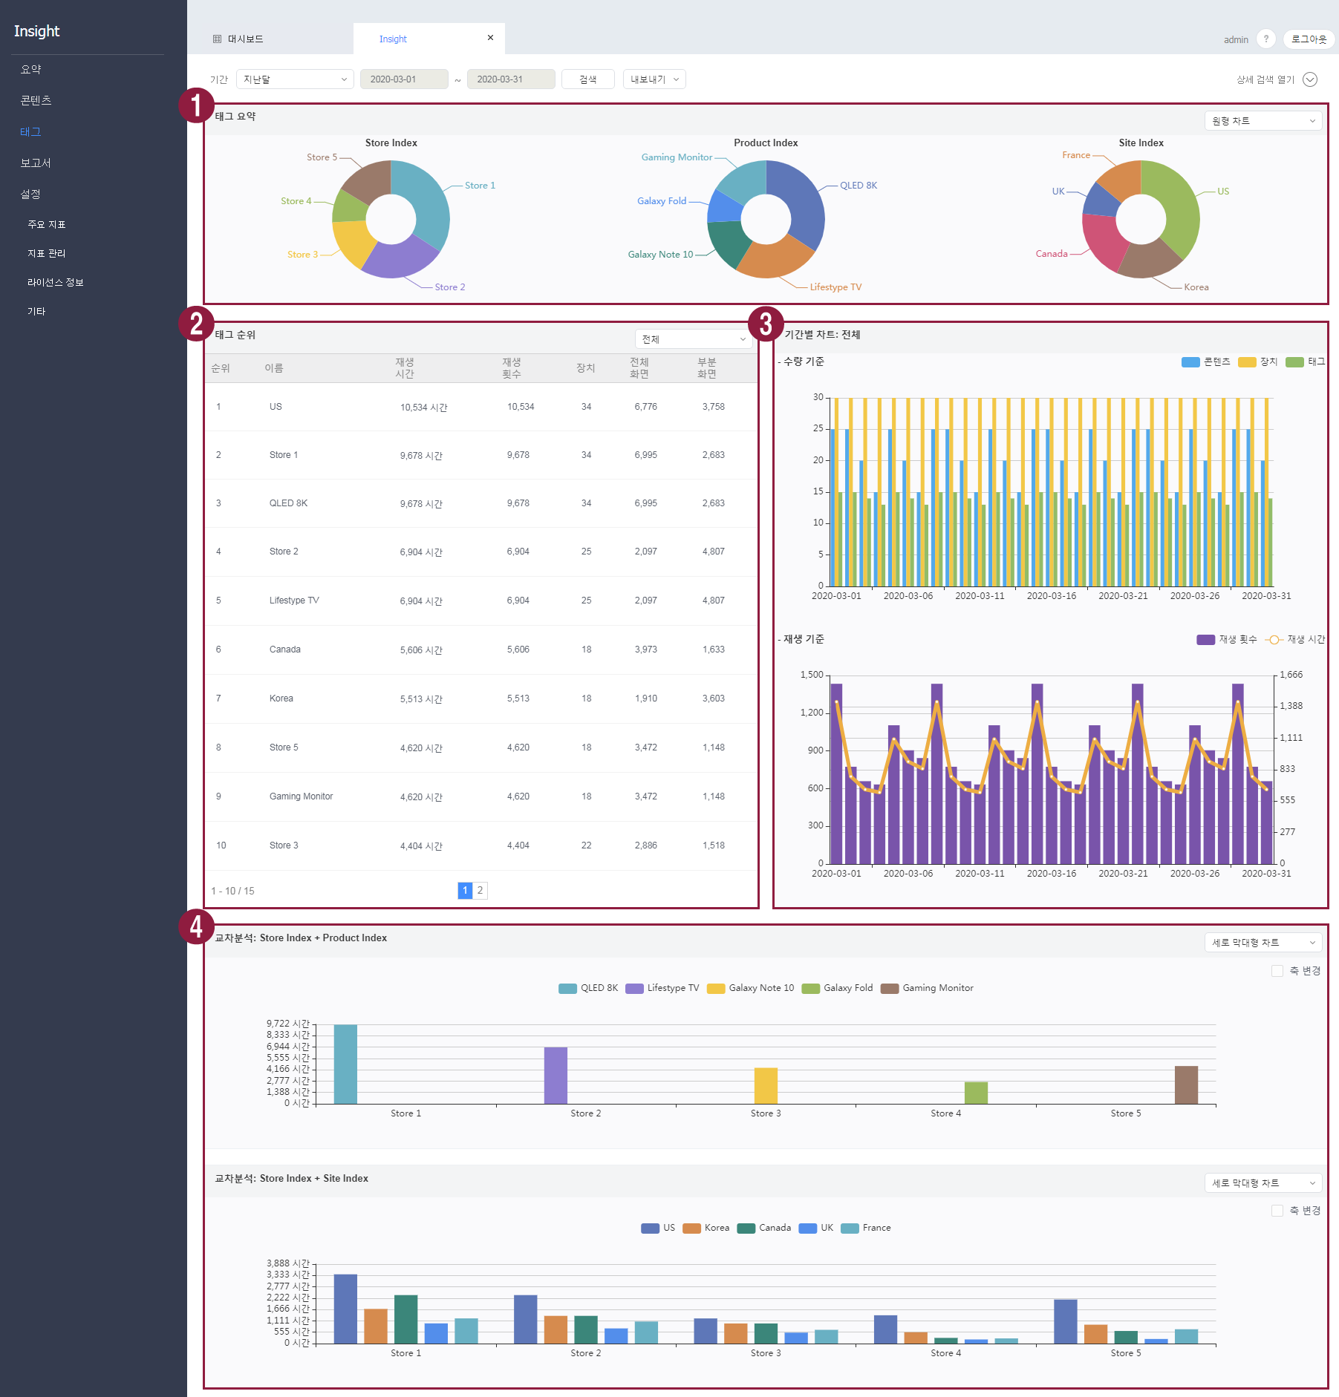Click the 검색 search button

(x=587, y=79)
